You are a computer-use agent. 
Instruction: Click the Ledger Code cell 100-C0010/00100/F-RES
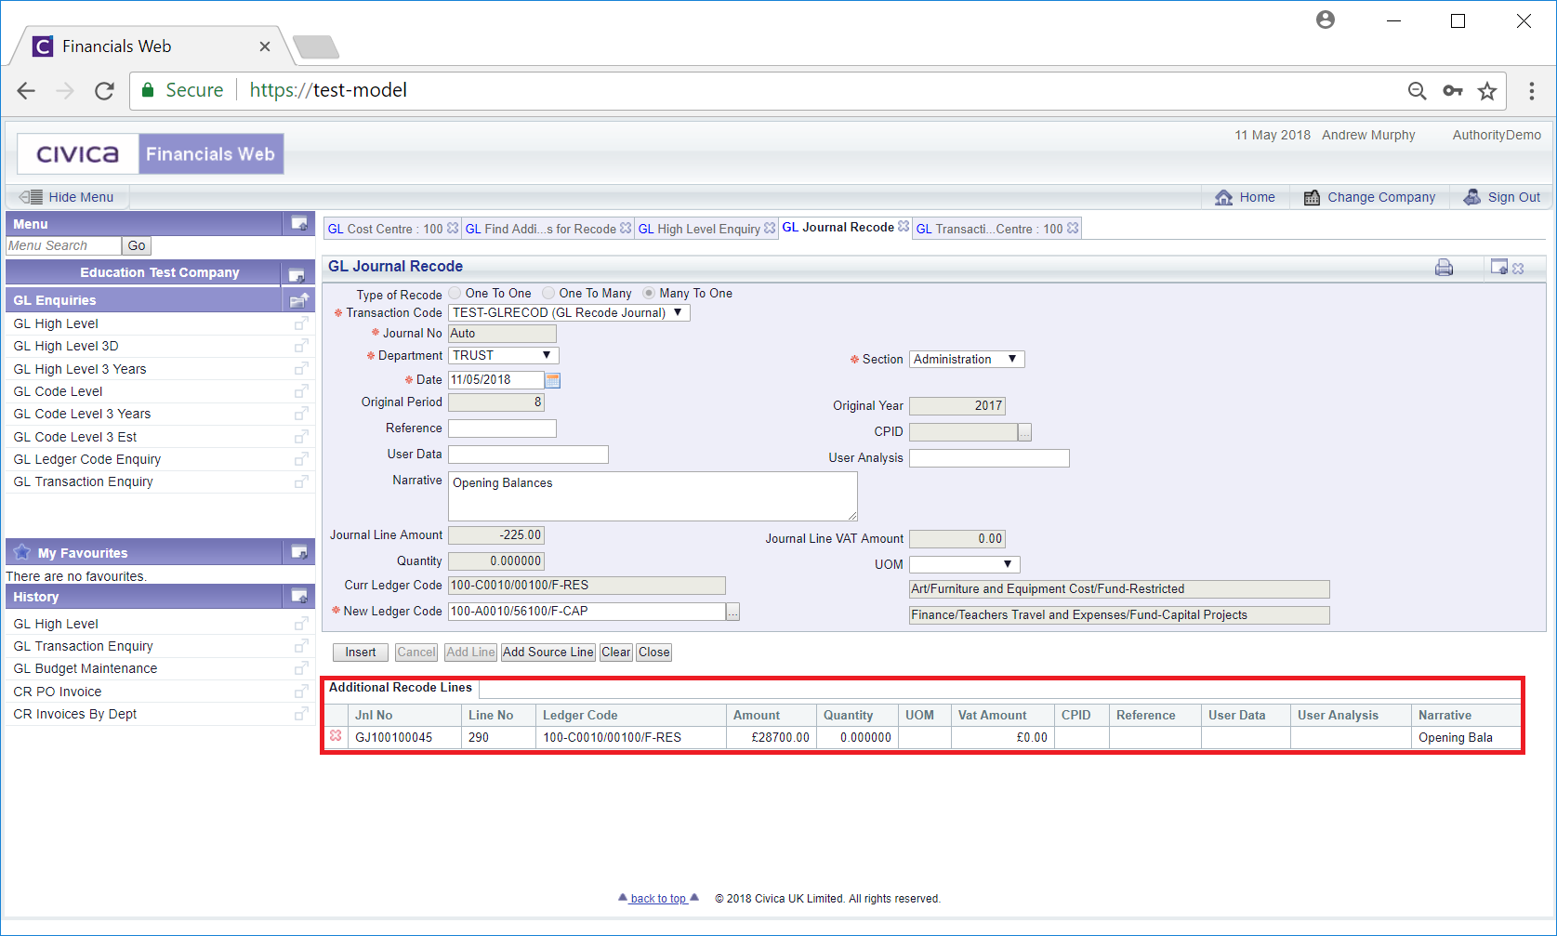click(x=632, y=737)
